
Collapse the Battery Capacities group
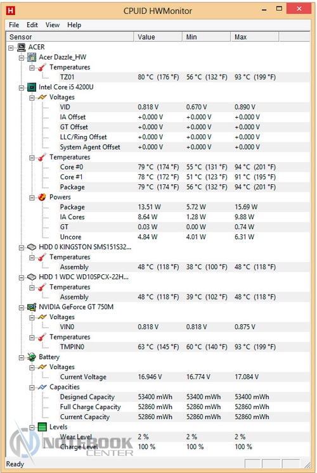click(x=32, y=388)
